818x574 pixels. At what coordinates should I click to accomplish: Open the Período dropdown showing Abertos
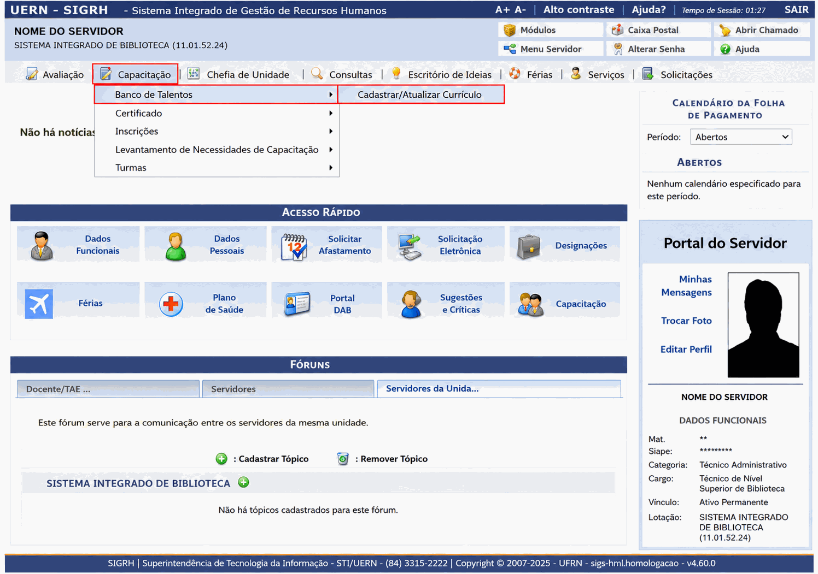741,137
